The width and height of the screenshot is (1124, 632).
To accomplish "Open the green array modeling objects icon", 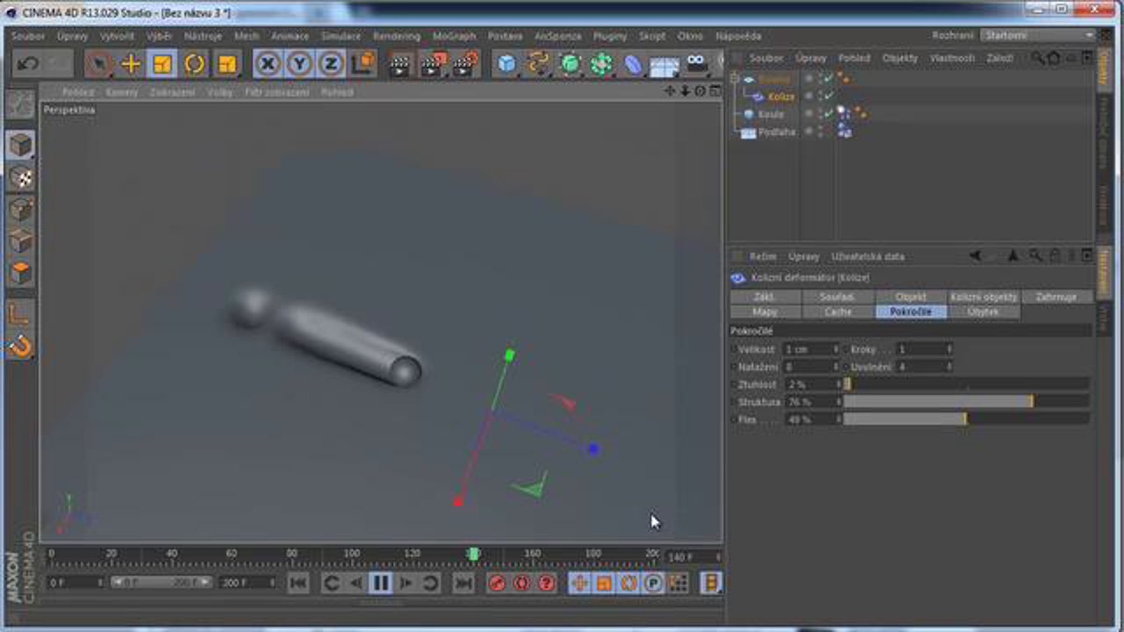I will [x=602, y=64].
